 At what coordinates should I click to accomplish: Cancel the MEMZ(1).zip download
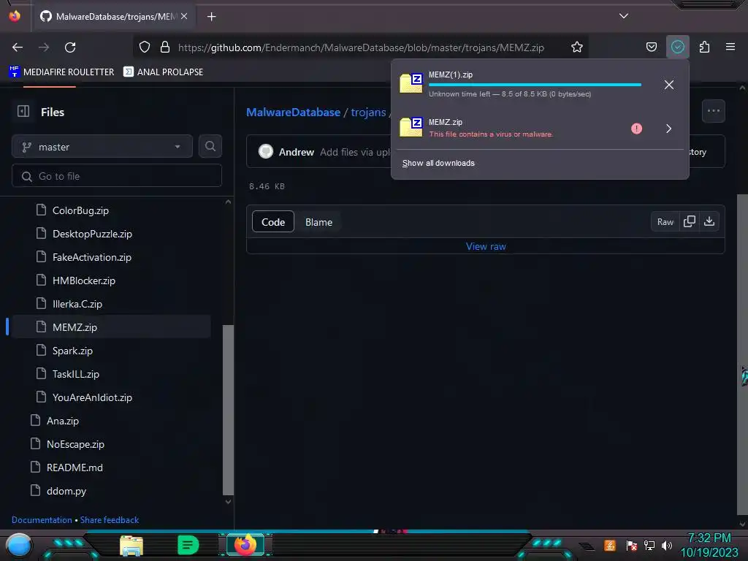(x=669, y=85)
